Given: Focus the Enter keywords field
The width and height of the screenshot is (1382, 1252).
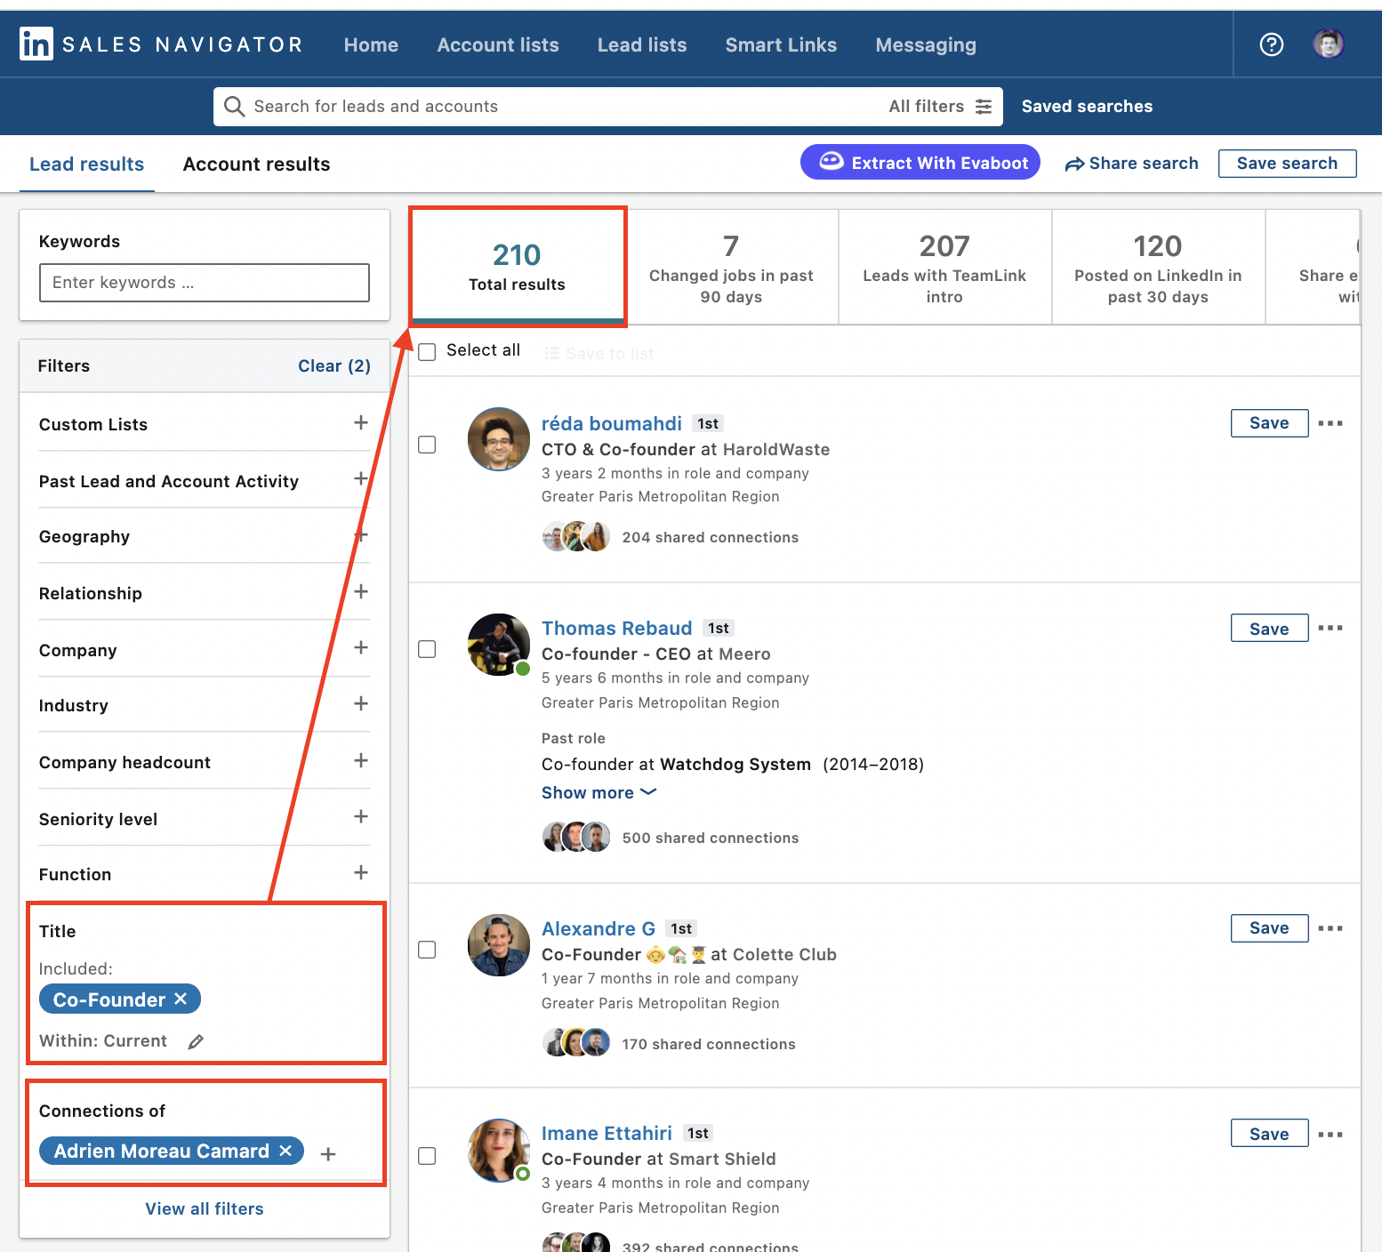Looking at the screenshot, I should [x=205, y=283].
